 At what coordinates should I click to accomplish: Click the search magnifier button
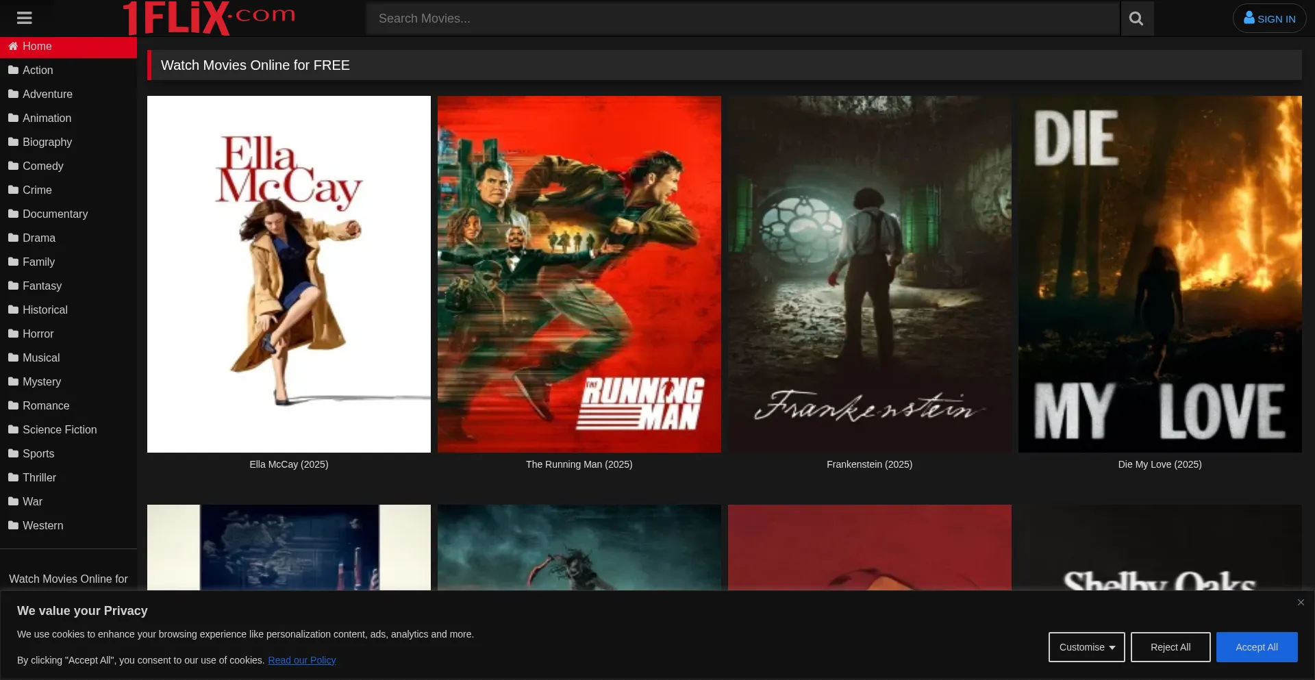(1136, 18)
